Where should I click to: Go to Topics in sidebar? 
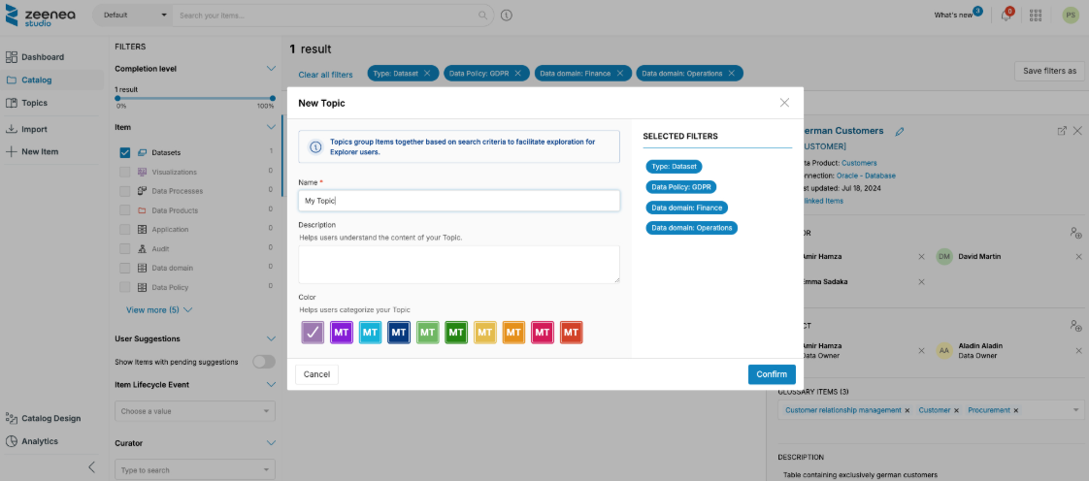click(x=34, y=103)
